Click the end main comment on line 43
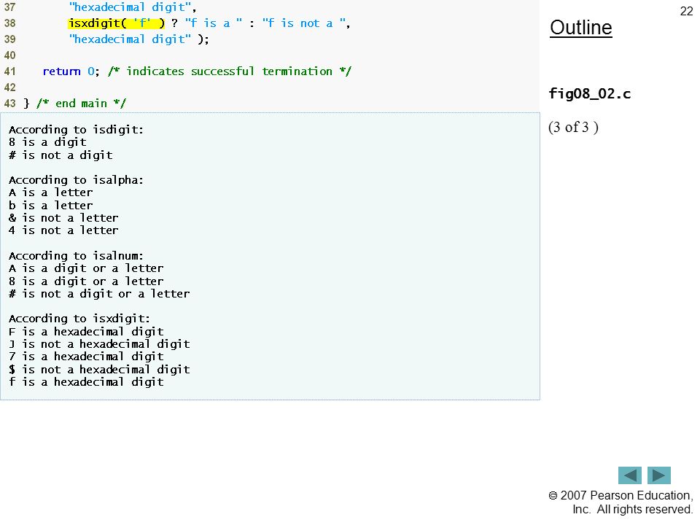This screenshot has width=700, height=525. coord(81,104)
